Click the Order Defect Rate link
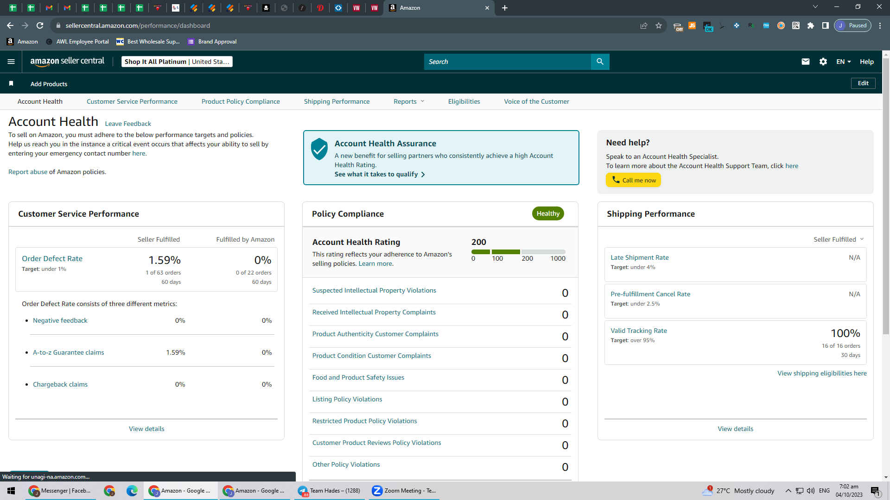Screen dimensions: 890x500 point(52,259)
